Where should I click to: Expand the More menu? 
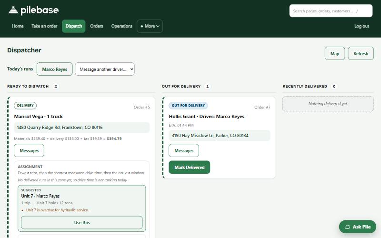(x=150, y=26)
